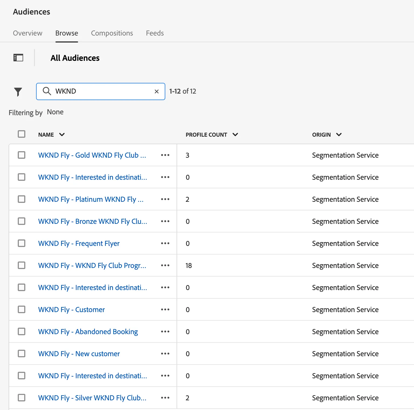414x410 pixels.
Task: Open more actions for WKND Fly Club Program row
Action: pyautogui.click(x=165, y=265)
